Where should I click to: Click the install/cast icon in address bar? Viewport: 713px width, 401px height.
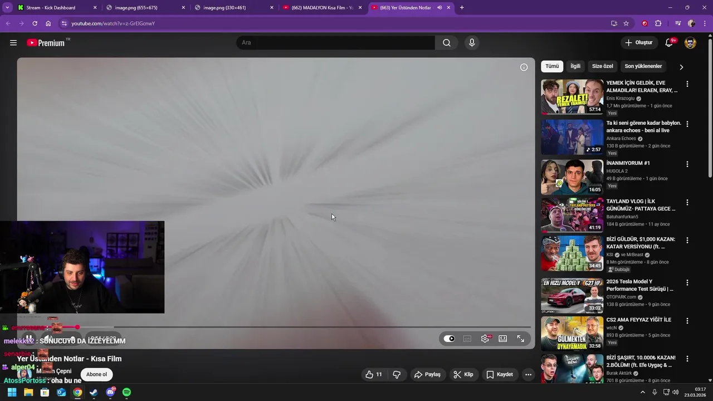coord(614,23)
